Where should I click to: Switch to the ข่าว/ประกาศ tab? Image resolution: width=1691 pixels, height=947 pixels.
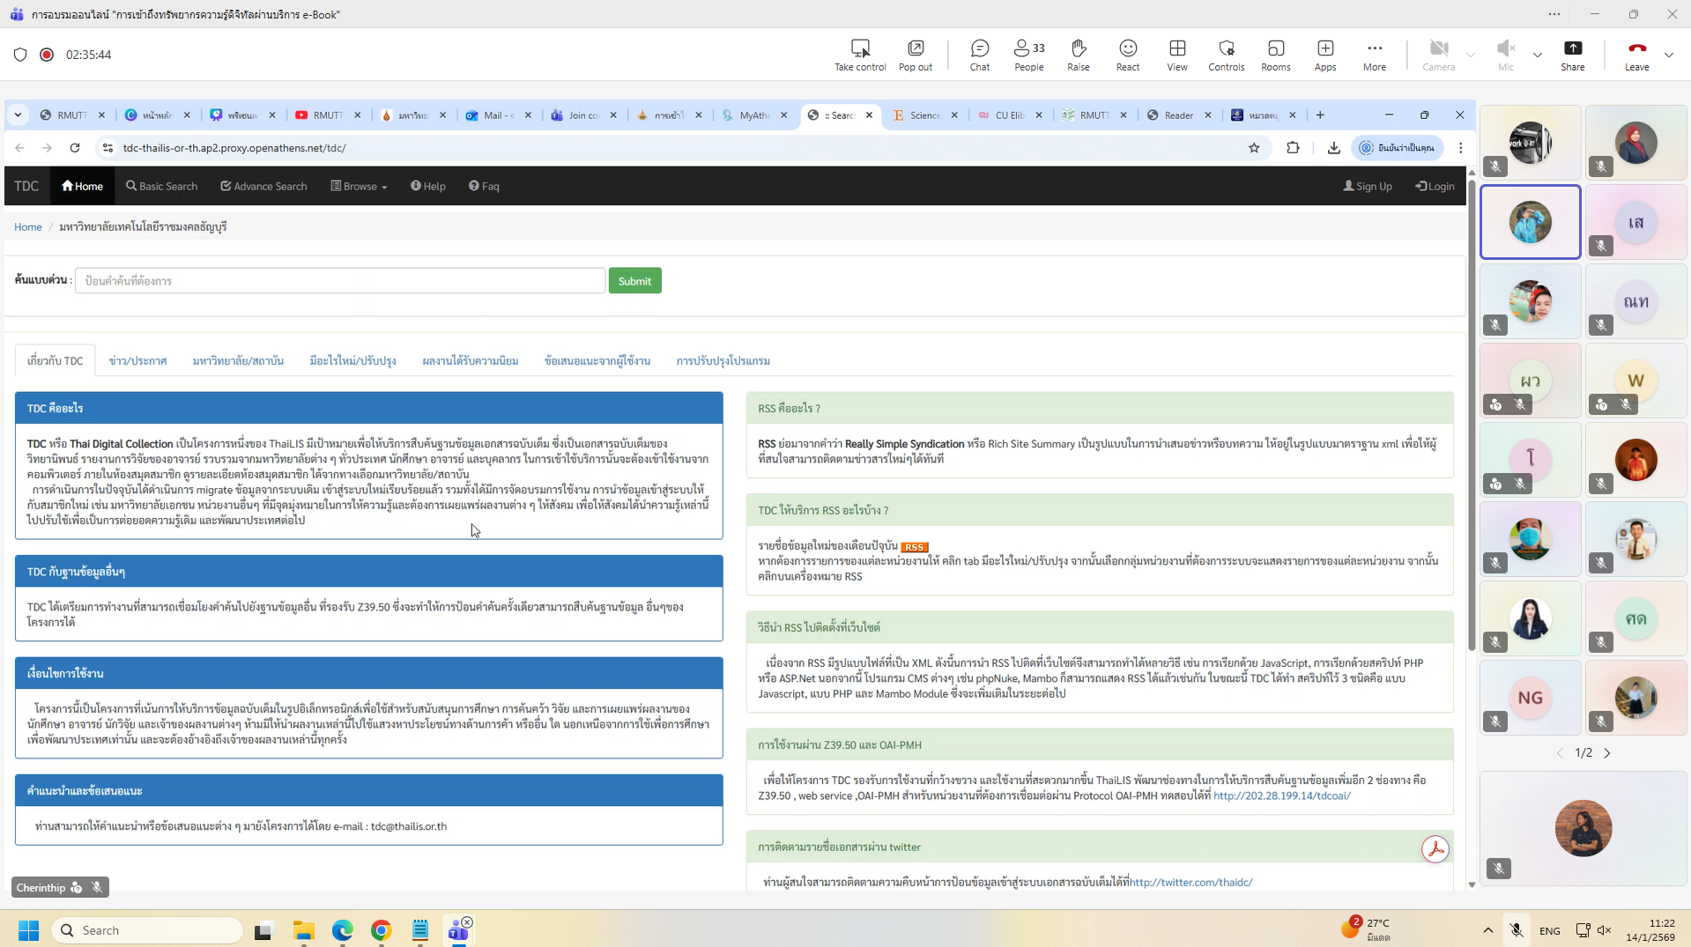click(x=137, y=361)
